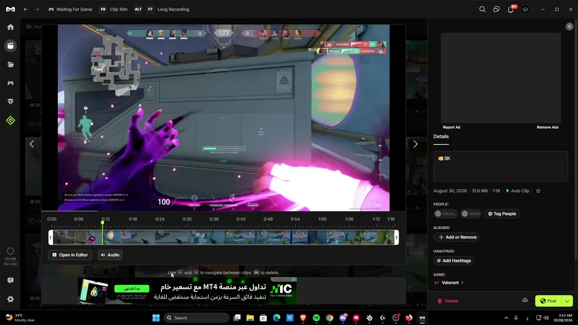The height and width of the screenshot is (325, 578).
Task: Expand the Post options dropdown arrow
Action: 567,301
